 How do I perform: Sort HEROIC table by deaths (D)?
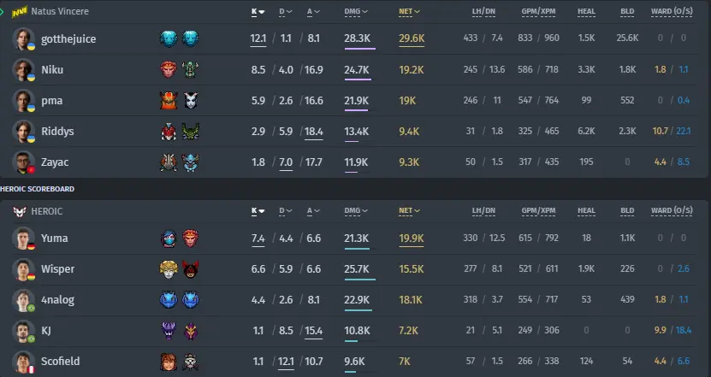tap(285, 210)
